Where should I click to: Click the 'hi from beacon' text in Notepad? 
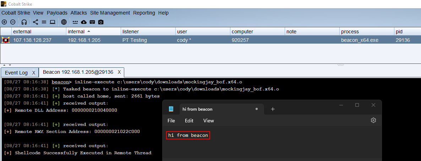[188, 135]
